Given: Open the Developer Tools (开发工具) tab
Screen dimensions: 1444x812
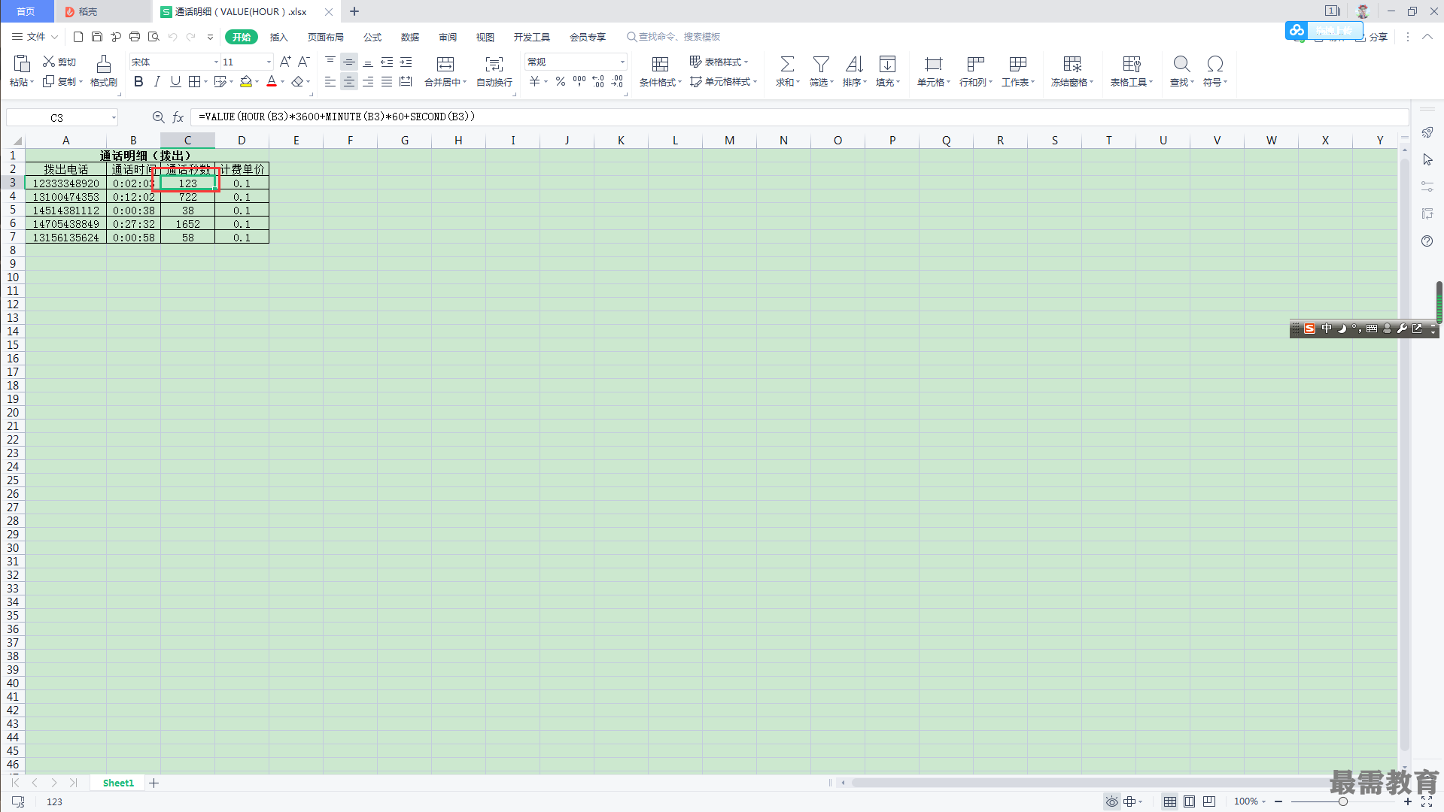Looking at the screenshot, I should click(531, 37).
